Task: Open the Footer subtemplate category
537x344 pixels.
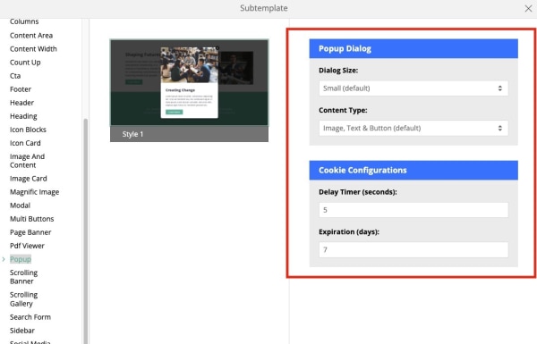Action: point(21,89)
